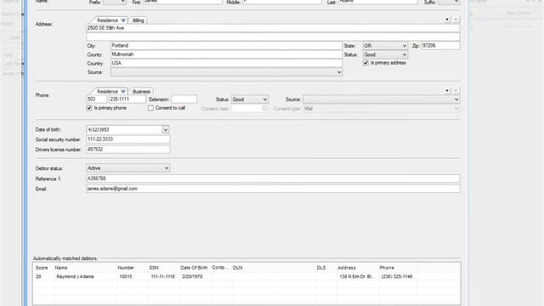Screen dimensions: 544x306
Task: Click matched debtor birth date 2/20/1970
Action: pyautogui.click(x=192, y=277)
